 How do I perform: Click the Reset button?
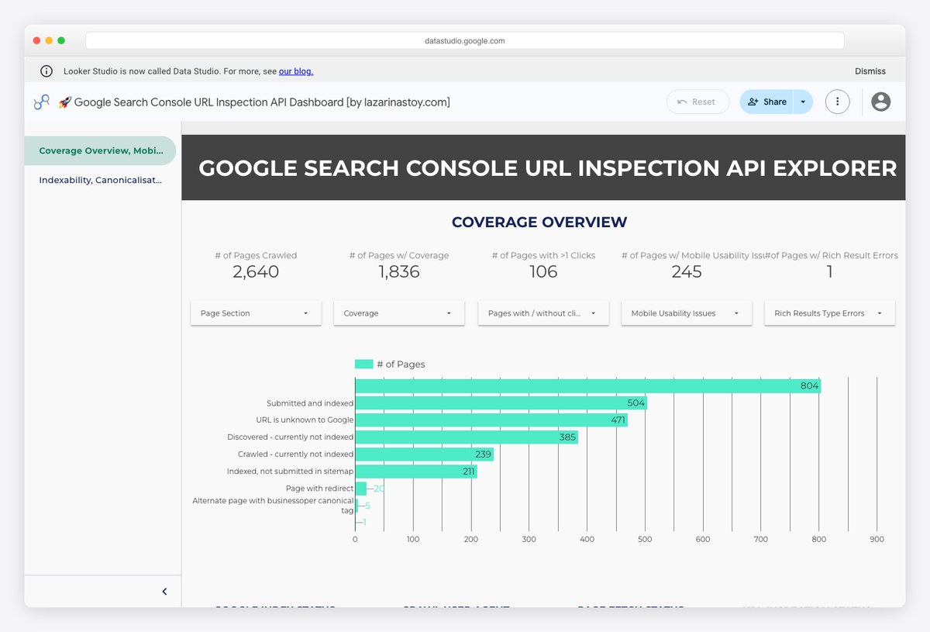(697, 102)
